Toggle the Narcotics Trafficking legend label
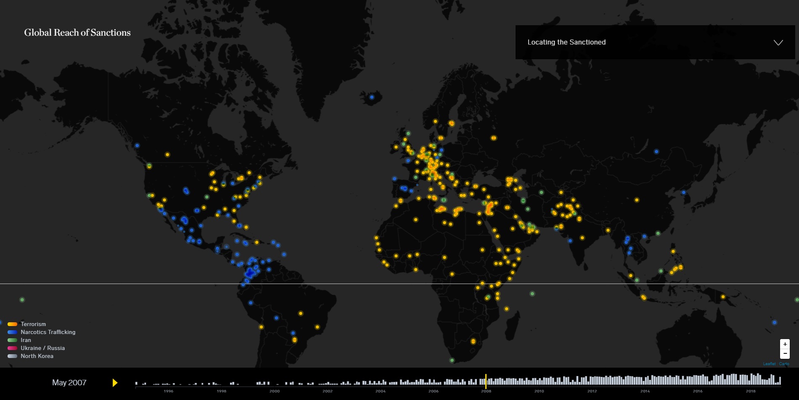This screenshot has width=799, height=400. point(48,332)
